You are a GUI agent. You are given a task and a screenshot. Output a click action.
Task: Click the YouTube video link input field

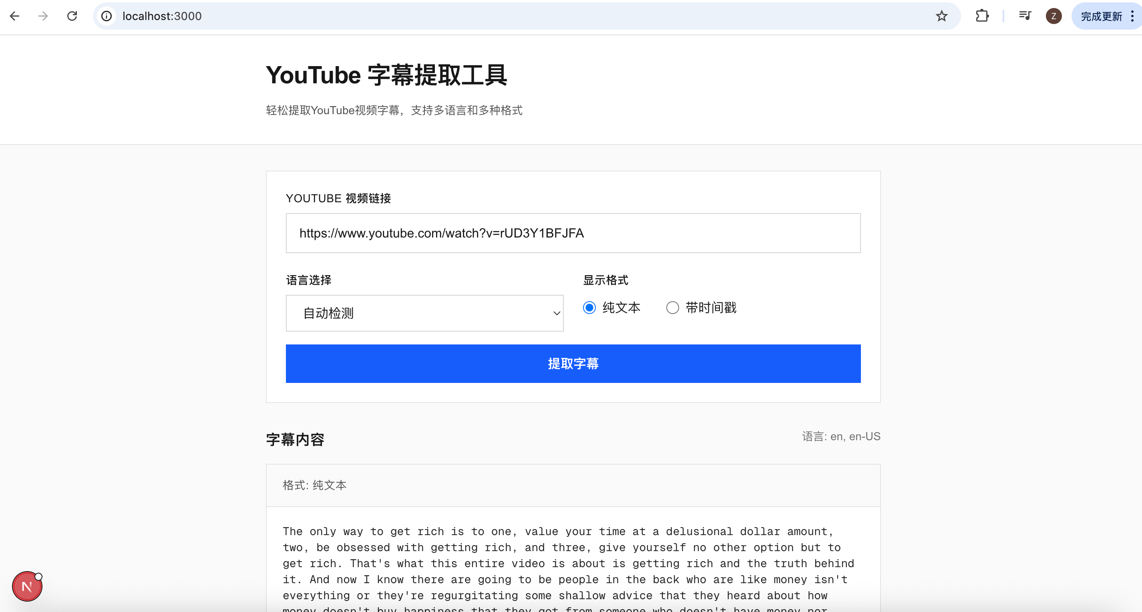(x=573, y=233)
